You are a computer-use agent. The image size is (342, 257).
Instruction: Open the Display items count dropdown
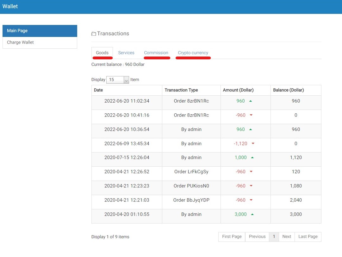coord(118,80)
